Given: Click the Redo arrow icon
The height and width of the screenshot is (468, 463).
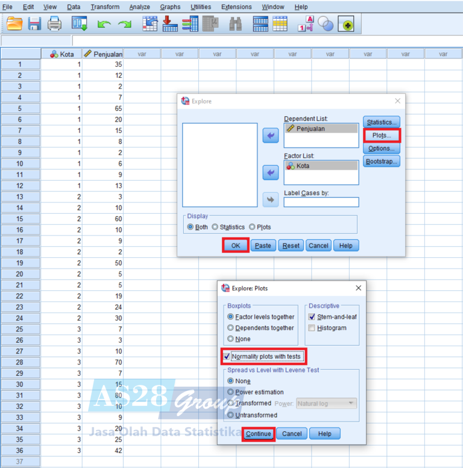Looking at the screenshot, I should click(x=124, y=23).
